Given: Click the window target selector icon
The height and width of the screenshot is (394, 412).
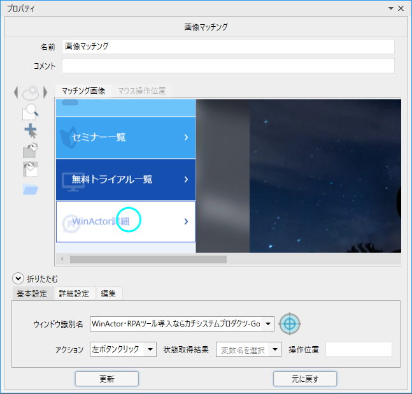Looking at the screenshot, I should (x=290, y=324).
